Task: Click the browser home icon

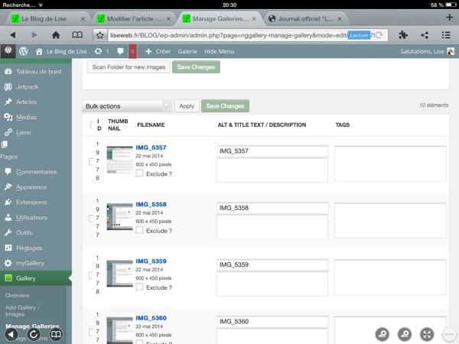Action: [57, 35]
